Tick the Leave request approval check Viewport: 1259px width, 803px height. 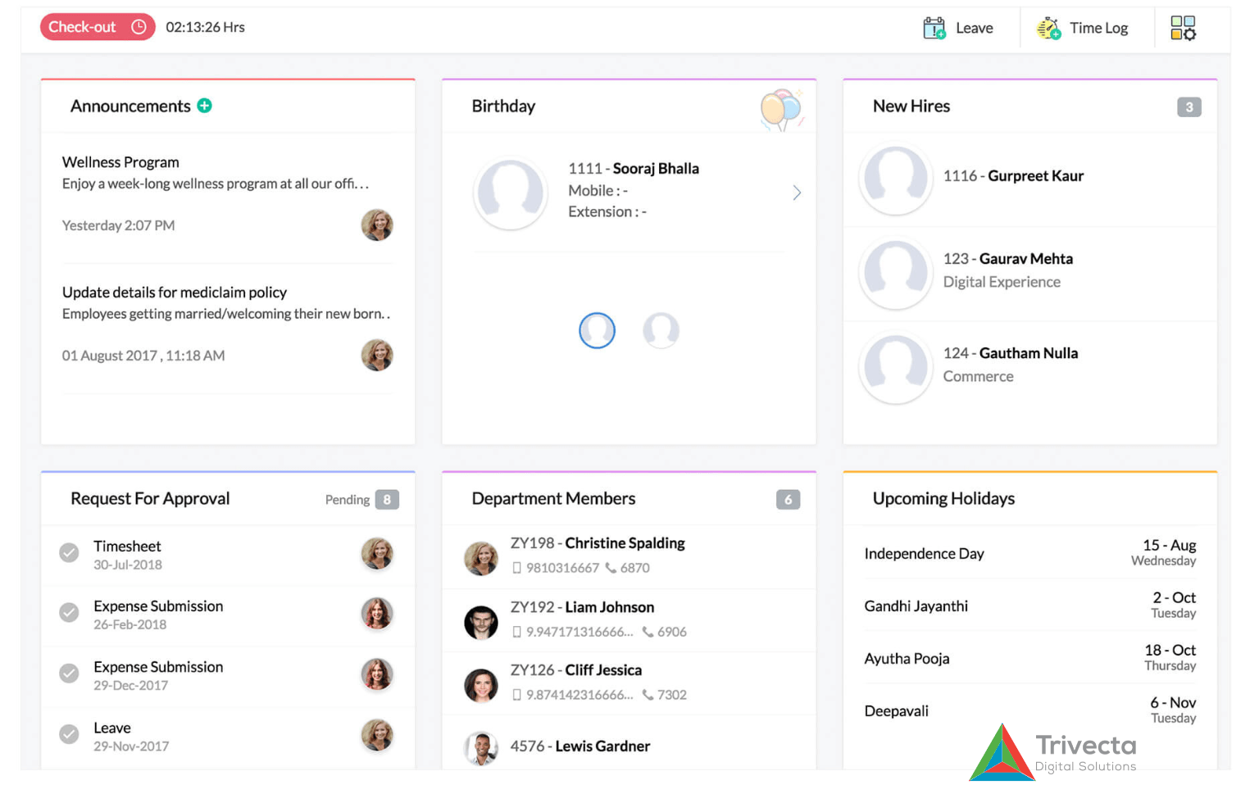click(x=70, y=734)
